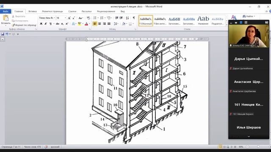
Task: Click the Increase Indent icon
Action: click(121, 18)
